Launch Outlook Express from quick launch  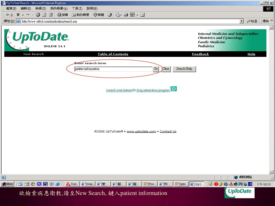pos(20,184)
